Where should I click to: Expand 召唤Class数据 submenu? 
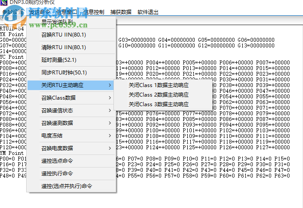point(72,98)
